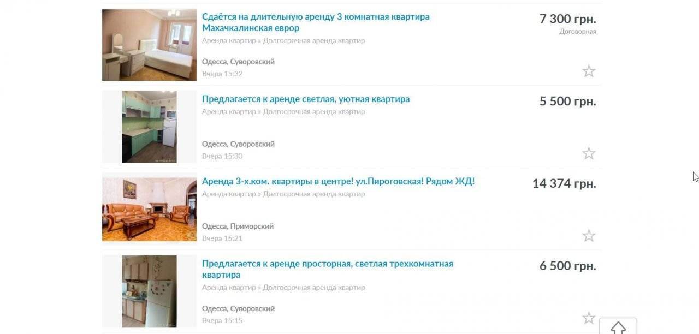Favorite the 14 374 грн. listing star
This screenshot has height=334, width=699.
tap(589, 236)
